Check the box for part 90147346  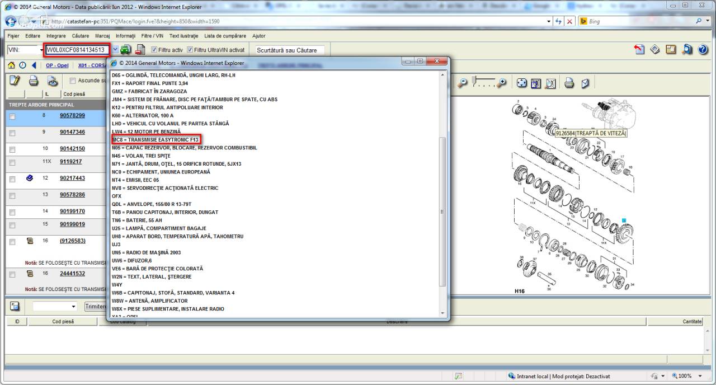(12, 133)
